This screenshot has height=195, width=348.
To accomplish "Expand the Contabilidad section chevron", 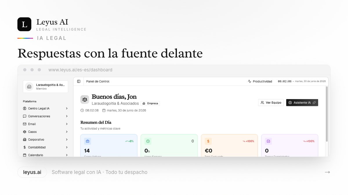I will (67, 147).
